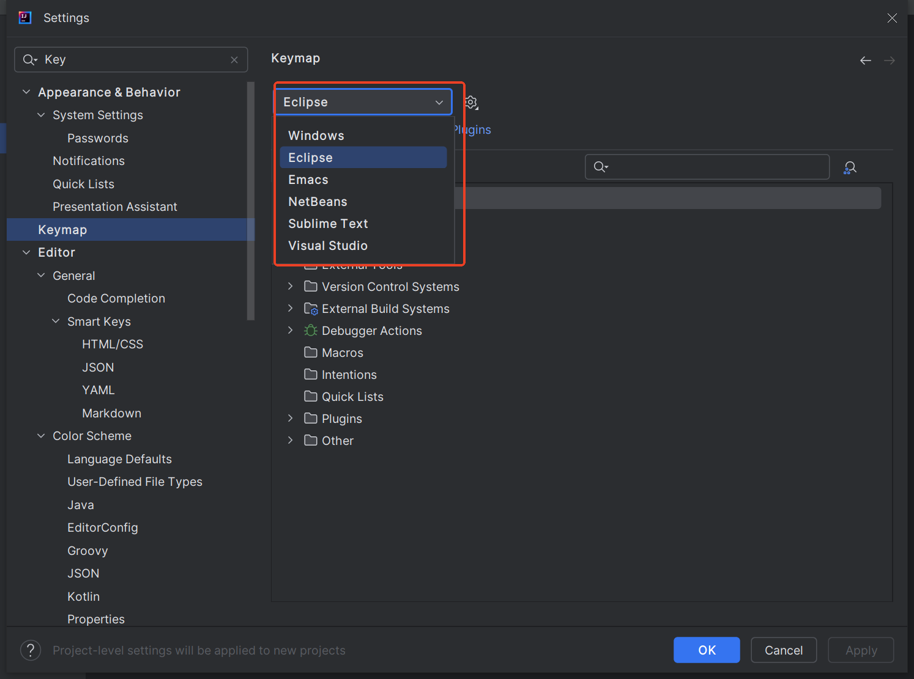Click the OK button

(707, 650)
